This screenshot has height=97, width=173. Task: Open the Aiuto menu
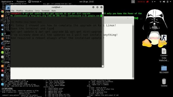click(54, 11)
